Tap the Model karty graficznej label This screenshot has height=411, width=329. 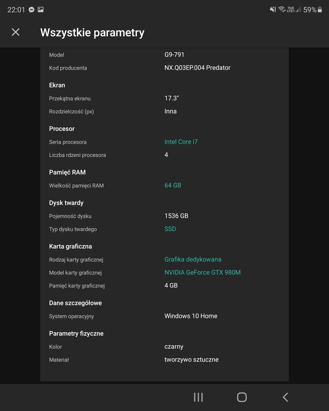click(75, 273)
